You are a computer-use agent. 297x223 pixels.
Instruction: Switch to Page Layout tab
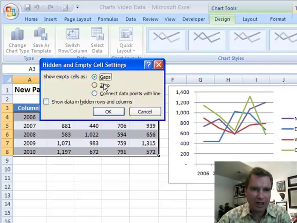coord(78,19)
